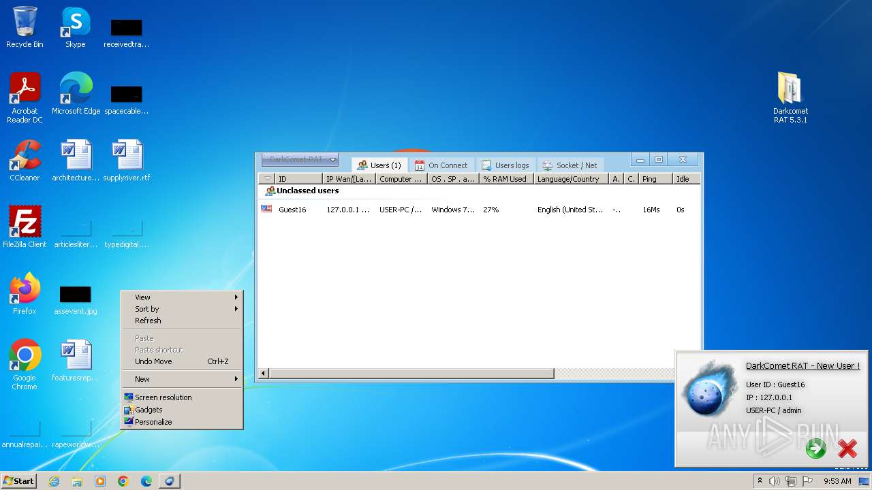Sort by Idle column header
The image size is (872, 490).
[686, 179]
